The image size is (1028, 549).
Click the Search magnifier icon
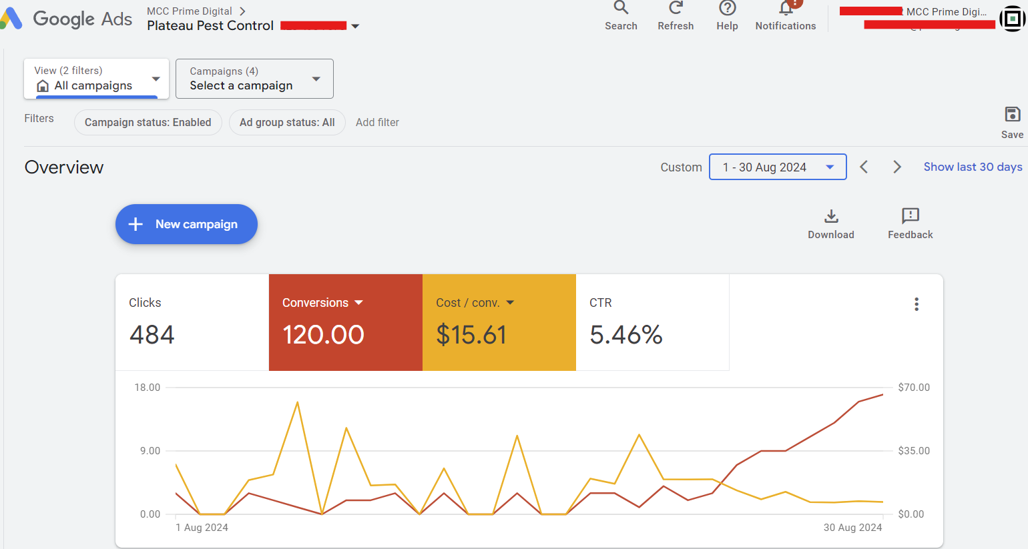(621, 9)
